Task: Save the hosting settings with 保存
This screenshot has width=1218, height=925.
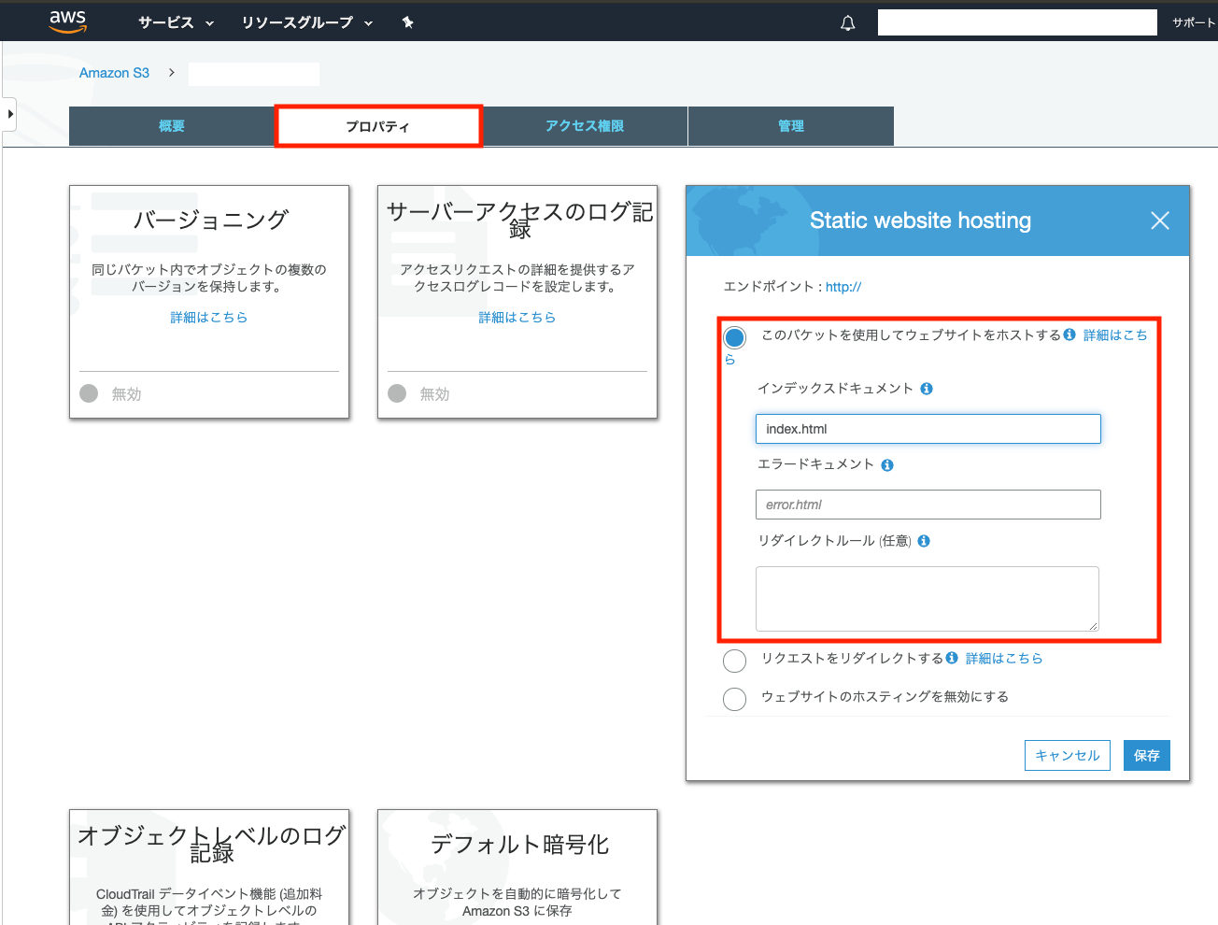Action: tap(1146, 755)
